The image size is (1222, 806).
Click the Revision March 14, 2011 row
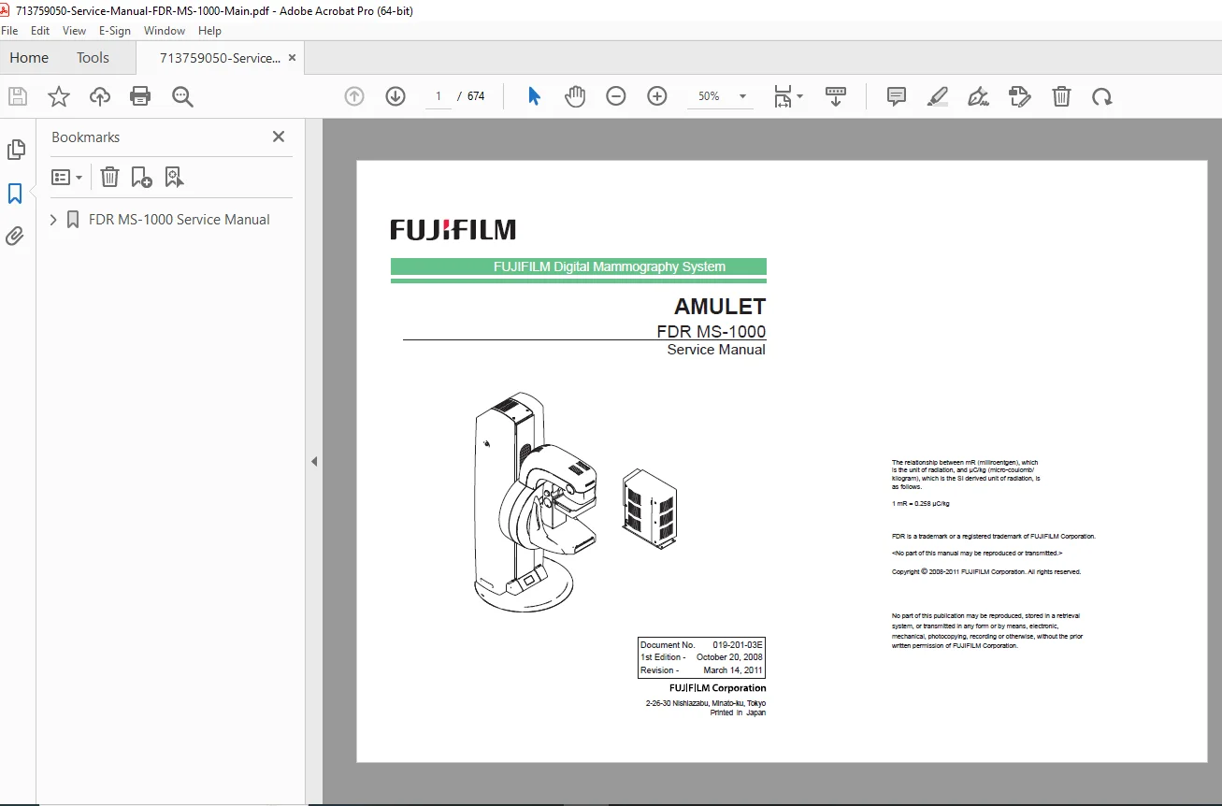click(702, 670)
